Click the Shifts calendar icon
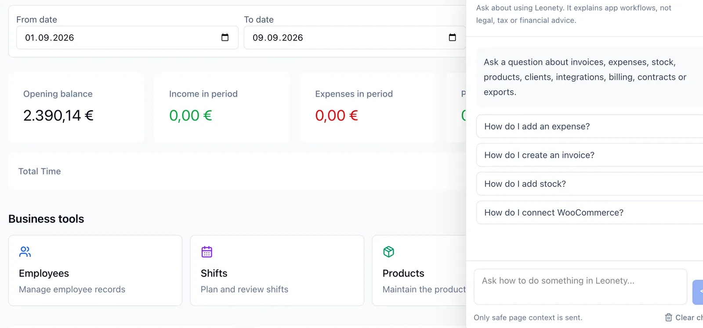This screenshot has height=328, width=703. (x=207, y=252)
